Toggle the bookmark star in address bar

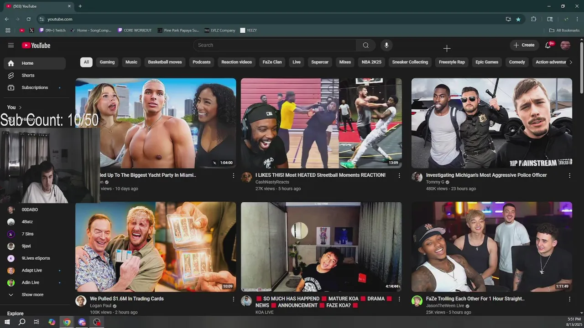coord(518,19)
